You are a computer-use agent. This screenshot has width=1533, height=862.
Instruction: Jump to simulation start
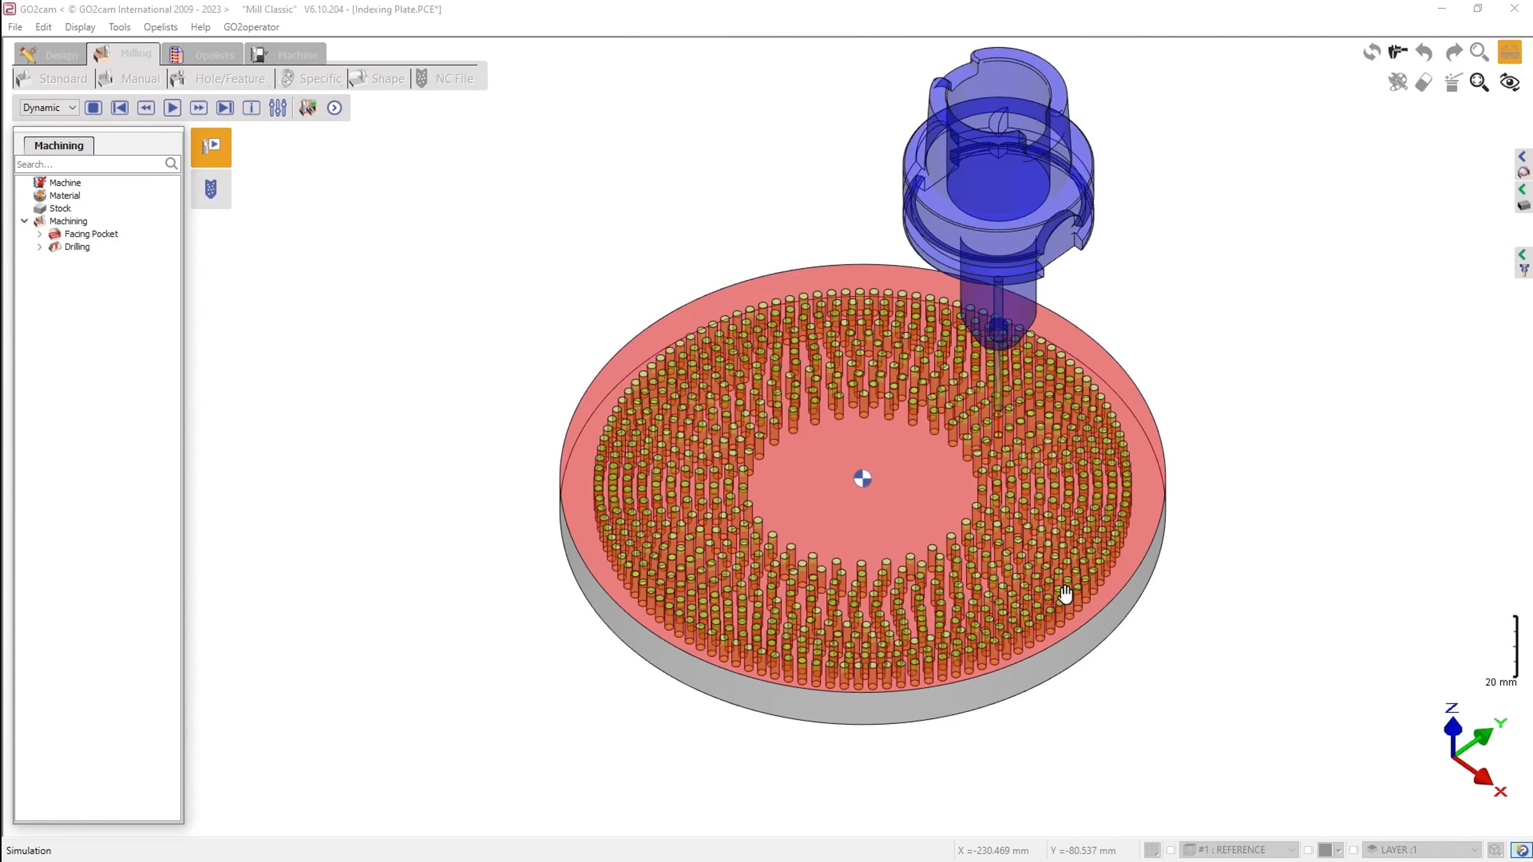coord(119,108)
